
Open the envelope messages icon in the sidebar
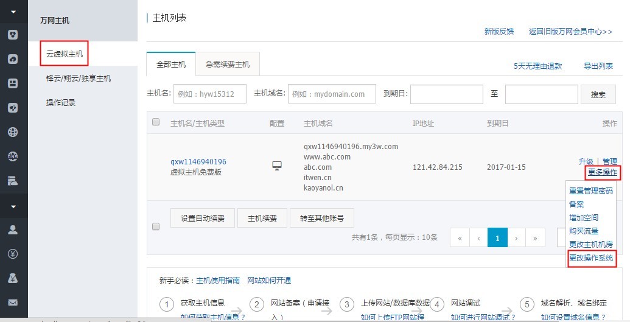(13, 302)
